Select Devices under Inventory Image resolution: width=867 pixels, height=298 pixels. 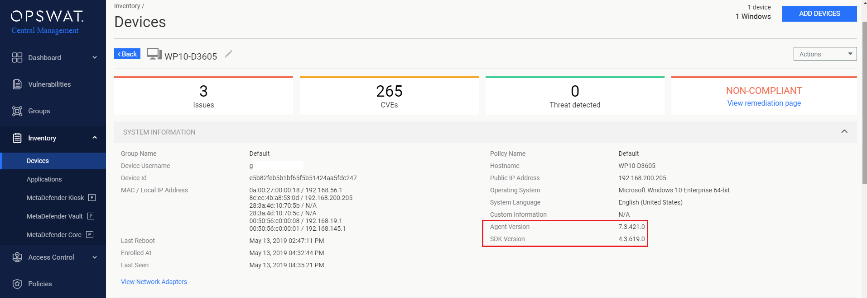pos(53,161)
